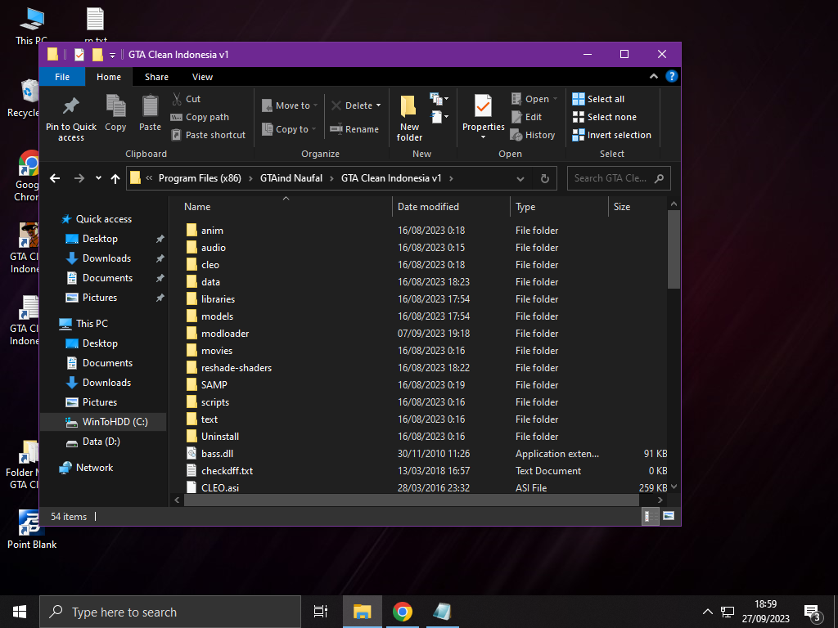The image size is (838, 628).
Task: Open the File menu tab
Action: tap(62, 77)
